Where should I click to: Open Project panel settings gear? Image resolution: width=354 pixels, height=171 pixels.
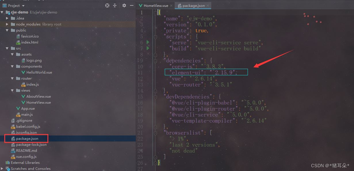(124, 5)
